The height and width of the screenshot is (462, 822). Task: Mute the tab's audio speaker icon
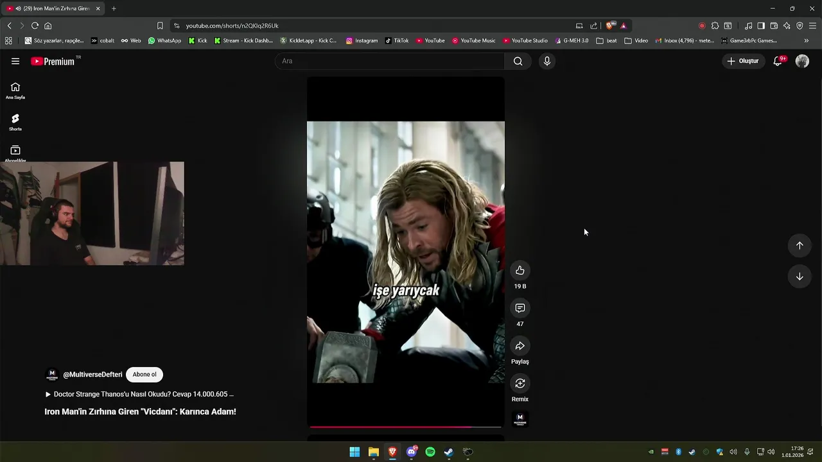(18, 8)
